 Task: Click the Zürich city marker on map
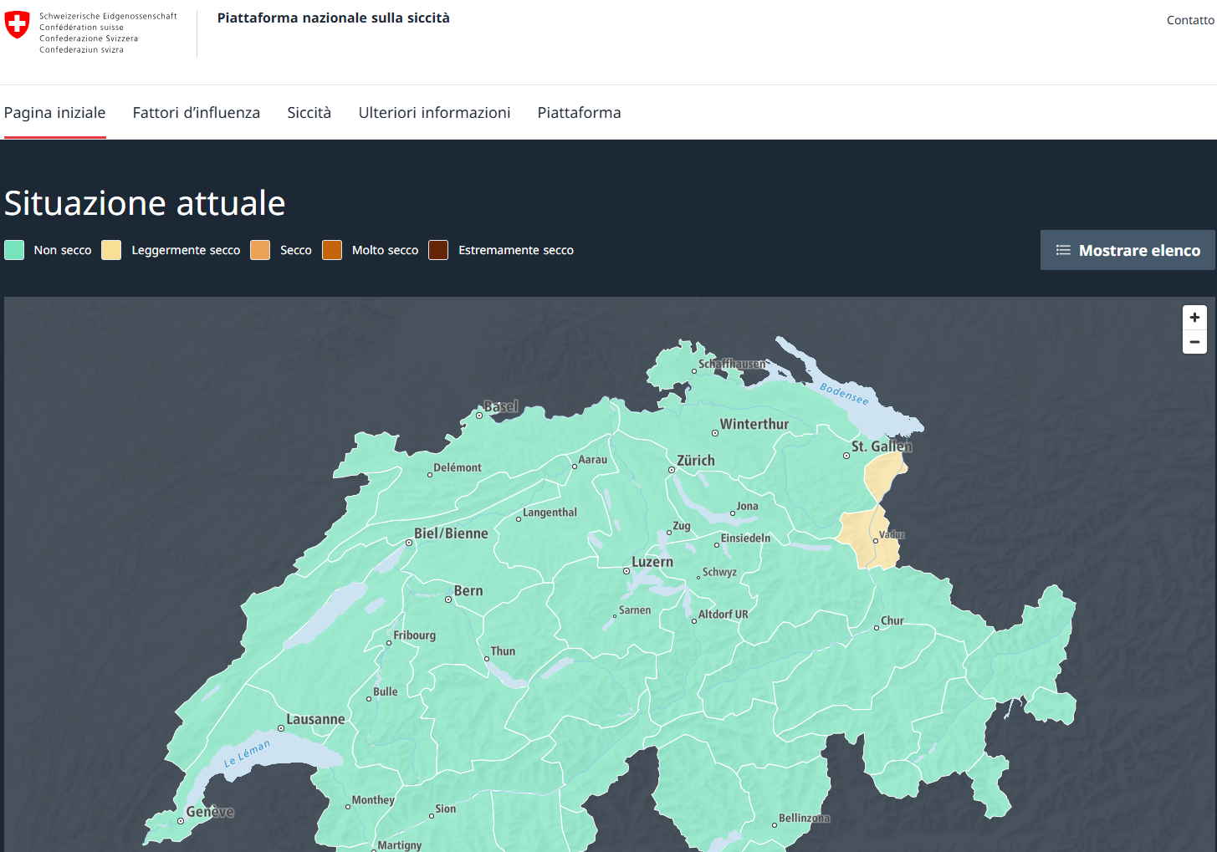672,470
